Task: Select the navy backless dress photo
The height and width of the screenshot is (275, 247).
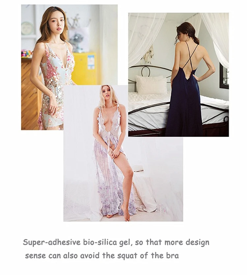Action: (178, 74)
